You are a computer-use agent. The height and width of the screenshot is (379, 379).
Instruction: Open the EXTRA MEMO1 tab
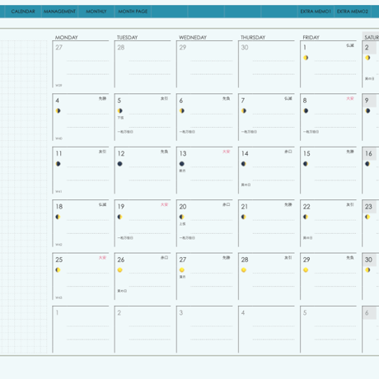[316, 12]
